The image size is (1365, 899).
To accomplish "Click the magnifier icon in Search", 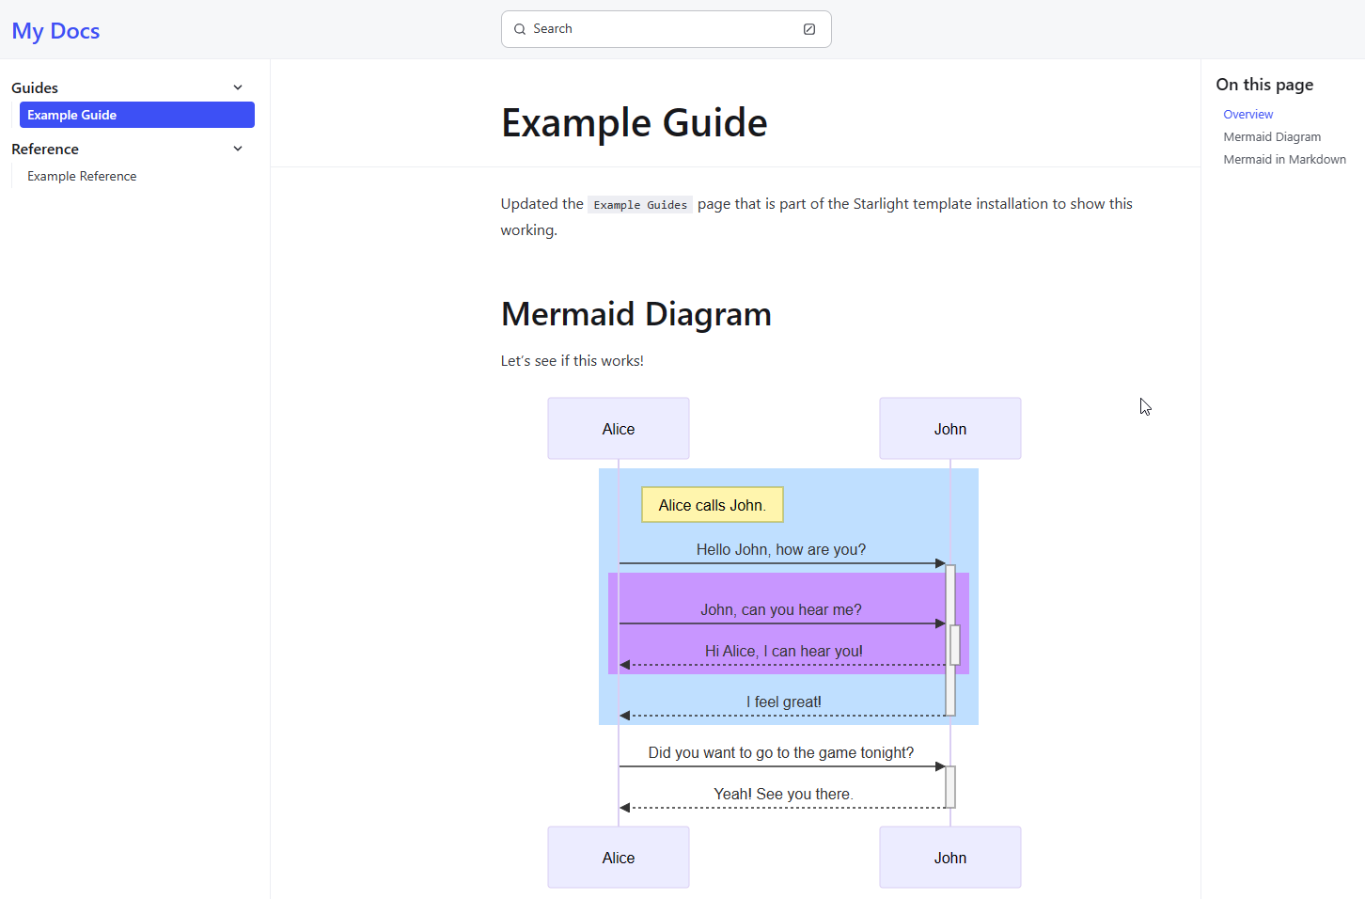I will coord(520,29).
